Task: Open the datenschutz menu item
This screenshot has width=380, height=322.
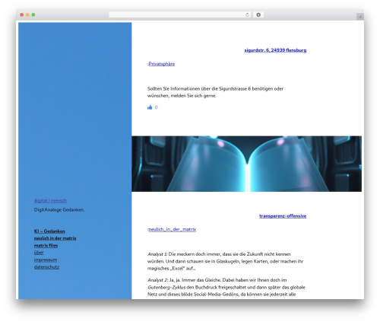Action: coord(46,267)
